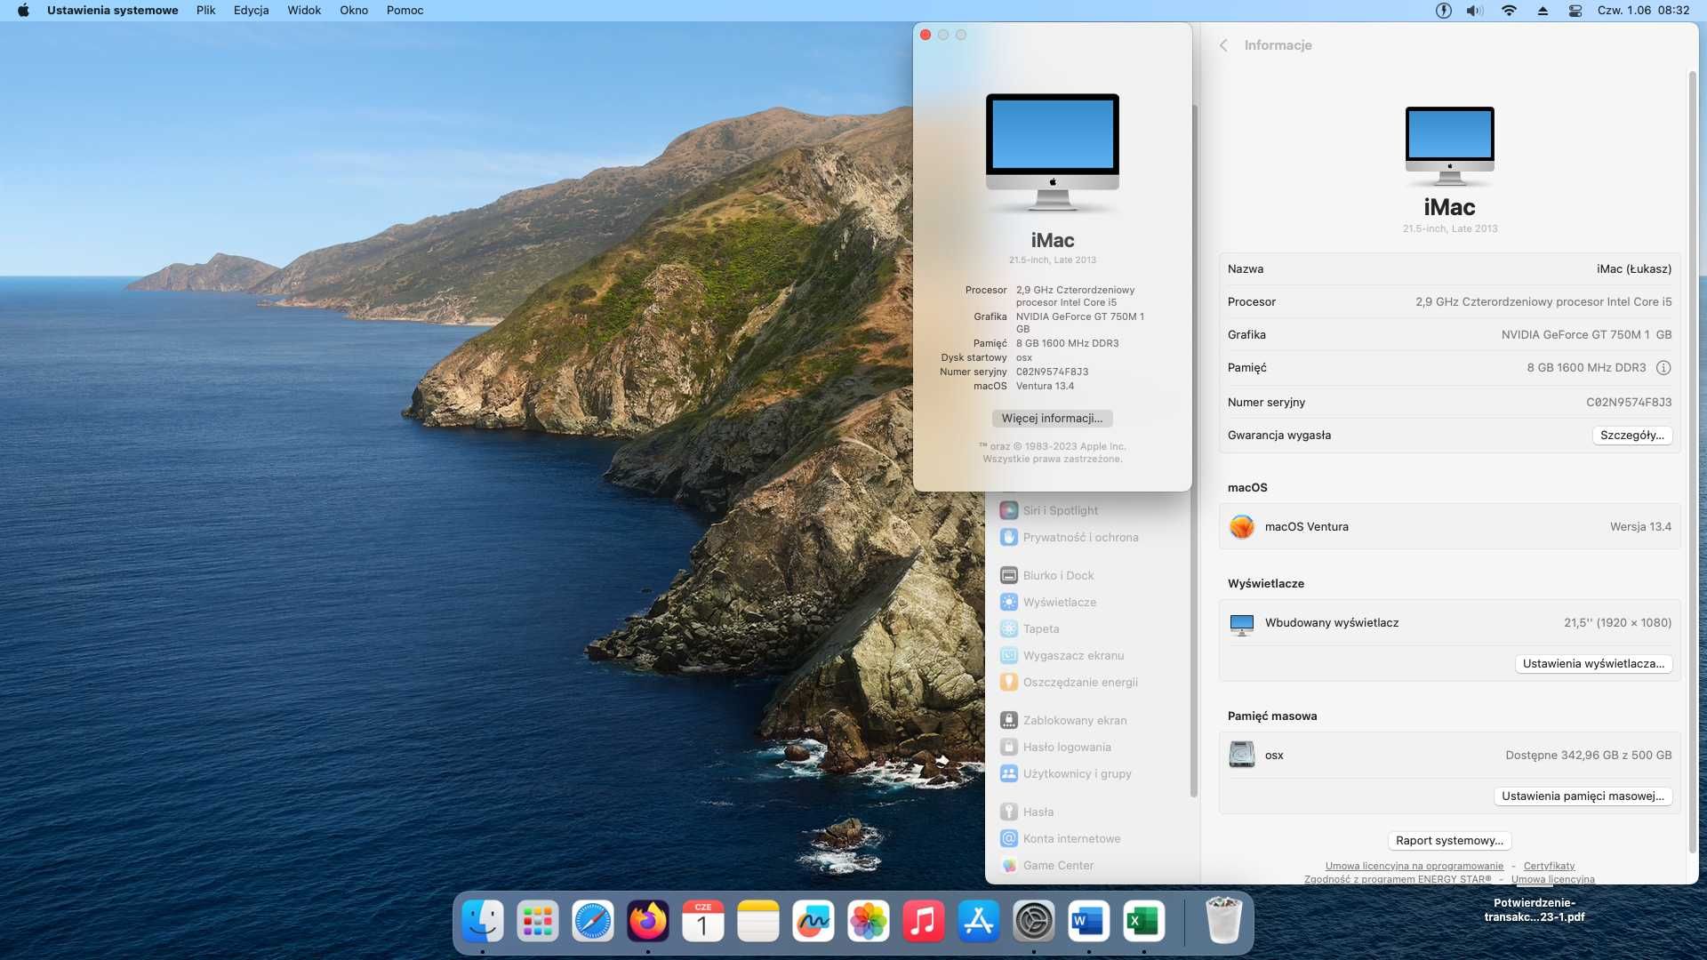Open the Certyfikaty link
The height and width of the screenshot is (960, 1707).
[x=1549, y=866]
